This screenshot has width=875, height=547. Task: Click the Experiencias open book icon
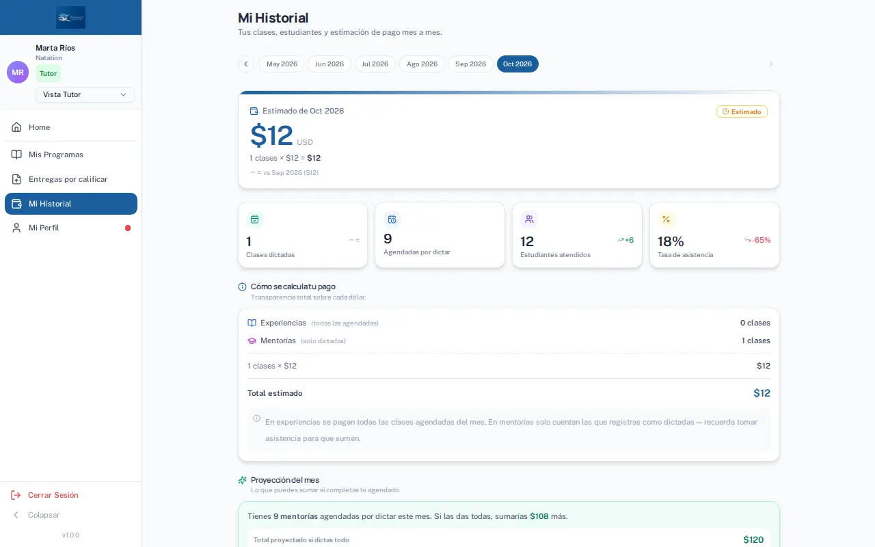click(252, 323)
